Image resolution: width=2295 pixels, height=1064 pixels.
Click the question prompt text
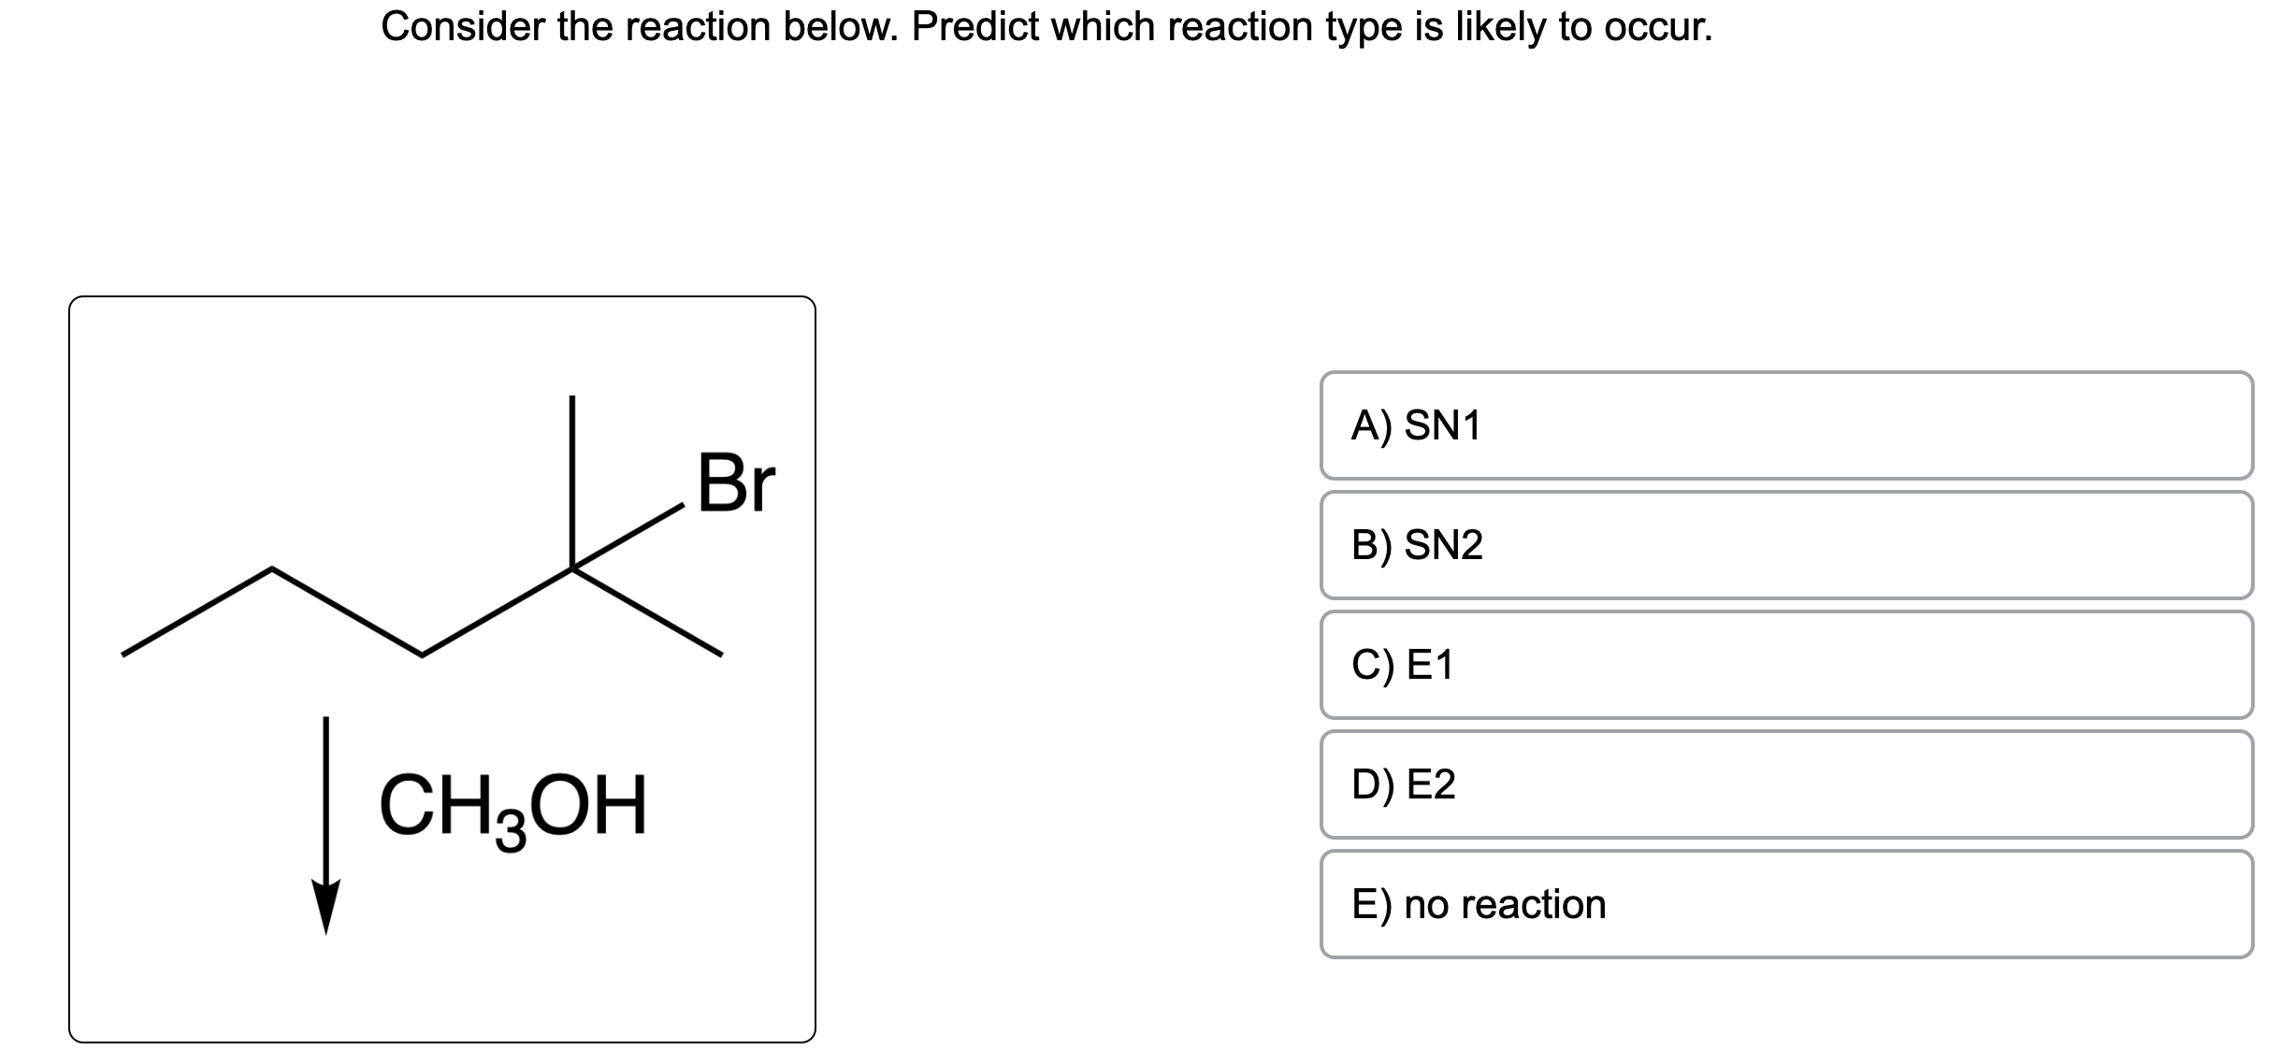(1047, 27)
